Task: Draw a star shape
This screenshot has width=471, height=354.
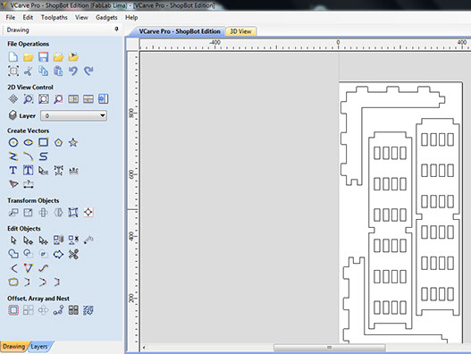Action: click(x=73, y=142)
